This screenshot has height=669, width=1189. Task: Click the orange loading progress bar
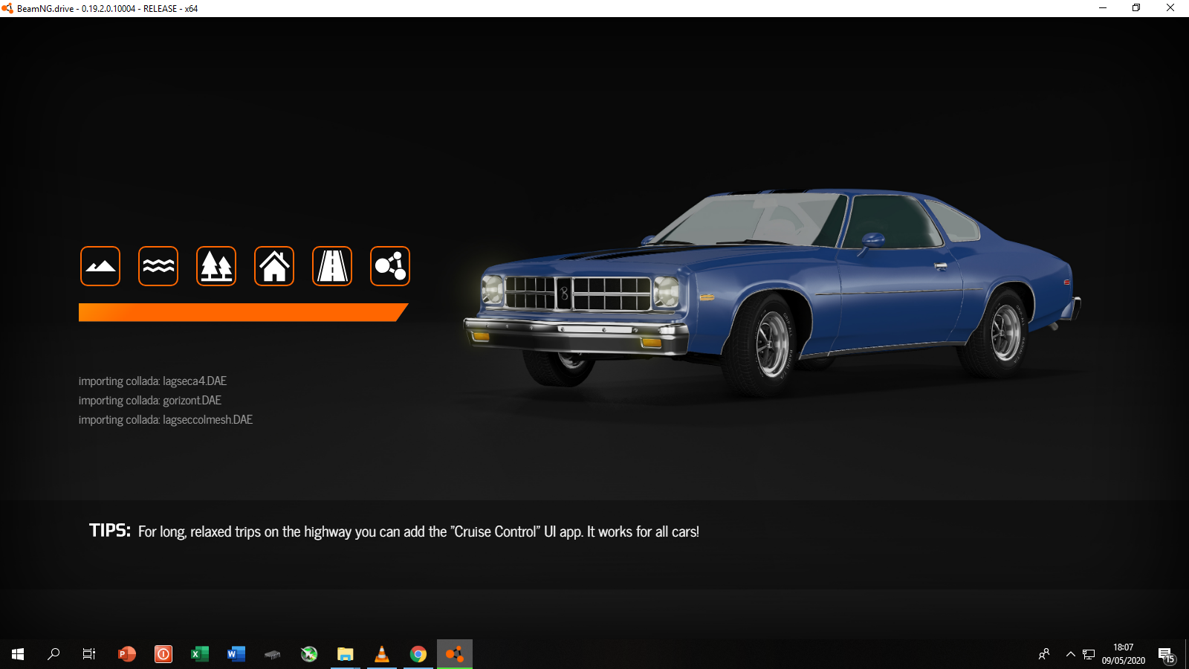tap(243, 312)
